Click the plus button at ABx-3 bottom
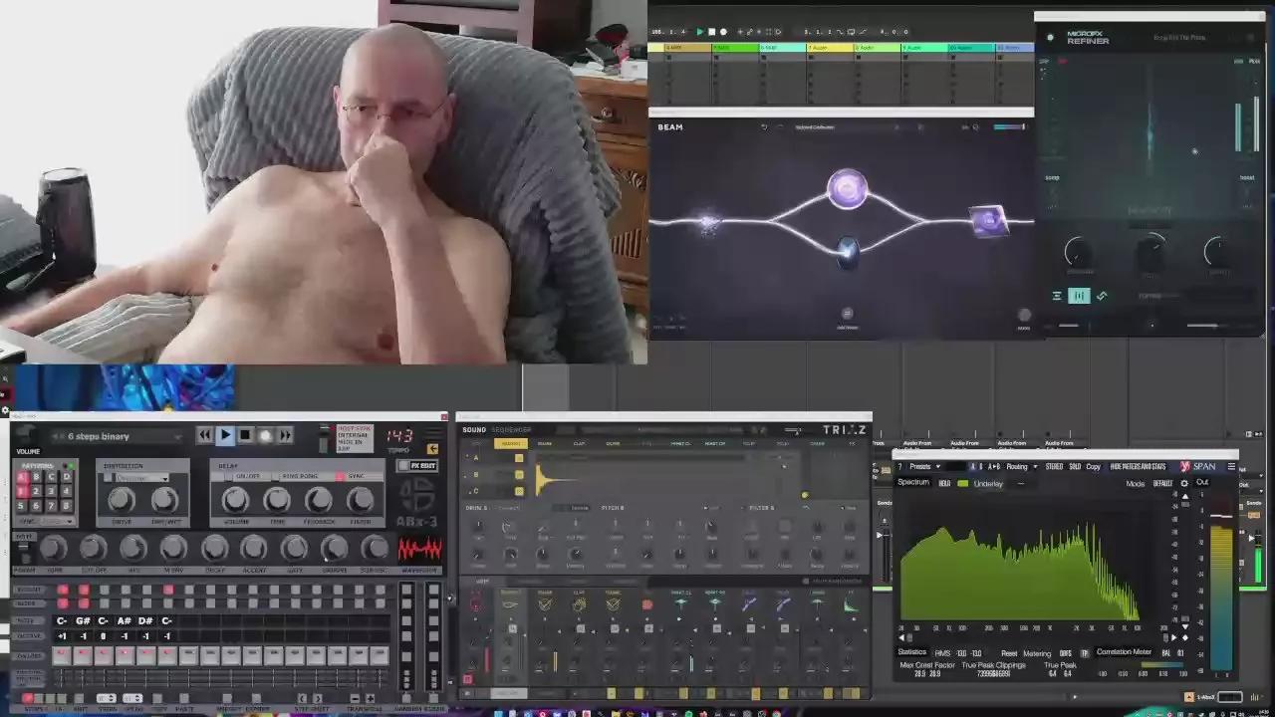This screenshot has width=1275, height=717. [370, 698]
